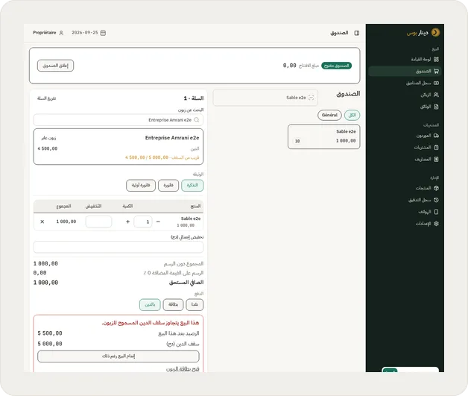This screenshot has width=468, height=396.
Task: Click the customer search field
Action: (x=118, y=120)
